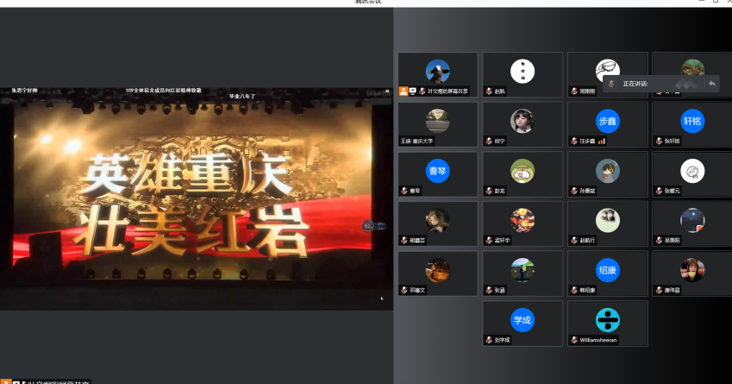Click the 109全体宿舍成员 bullet comment on the video
The width and height of the screenshot is (732, 384).
(x=164, y=90)
